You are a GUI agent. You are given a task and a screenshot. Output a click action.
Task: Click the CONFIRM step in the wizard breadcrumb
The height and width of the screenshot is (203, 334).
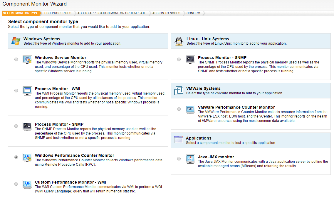click(193, 13)
